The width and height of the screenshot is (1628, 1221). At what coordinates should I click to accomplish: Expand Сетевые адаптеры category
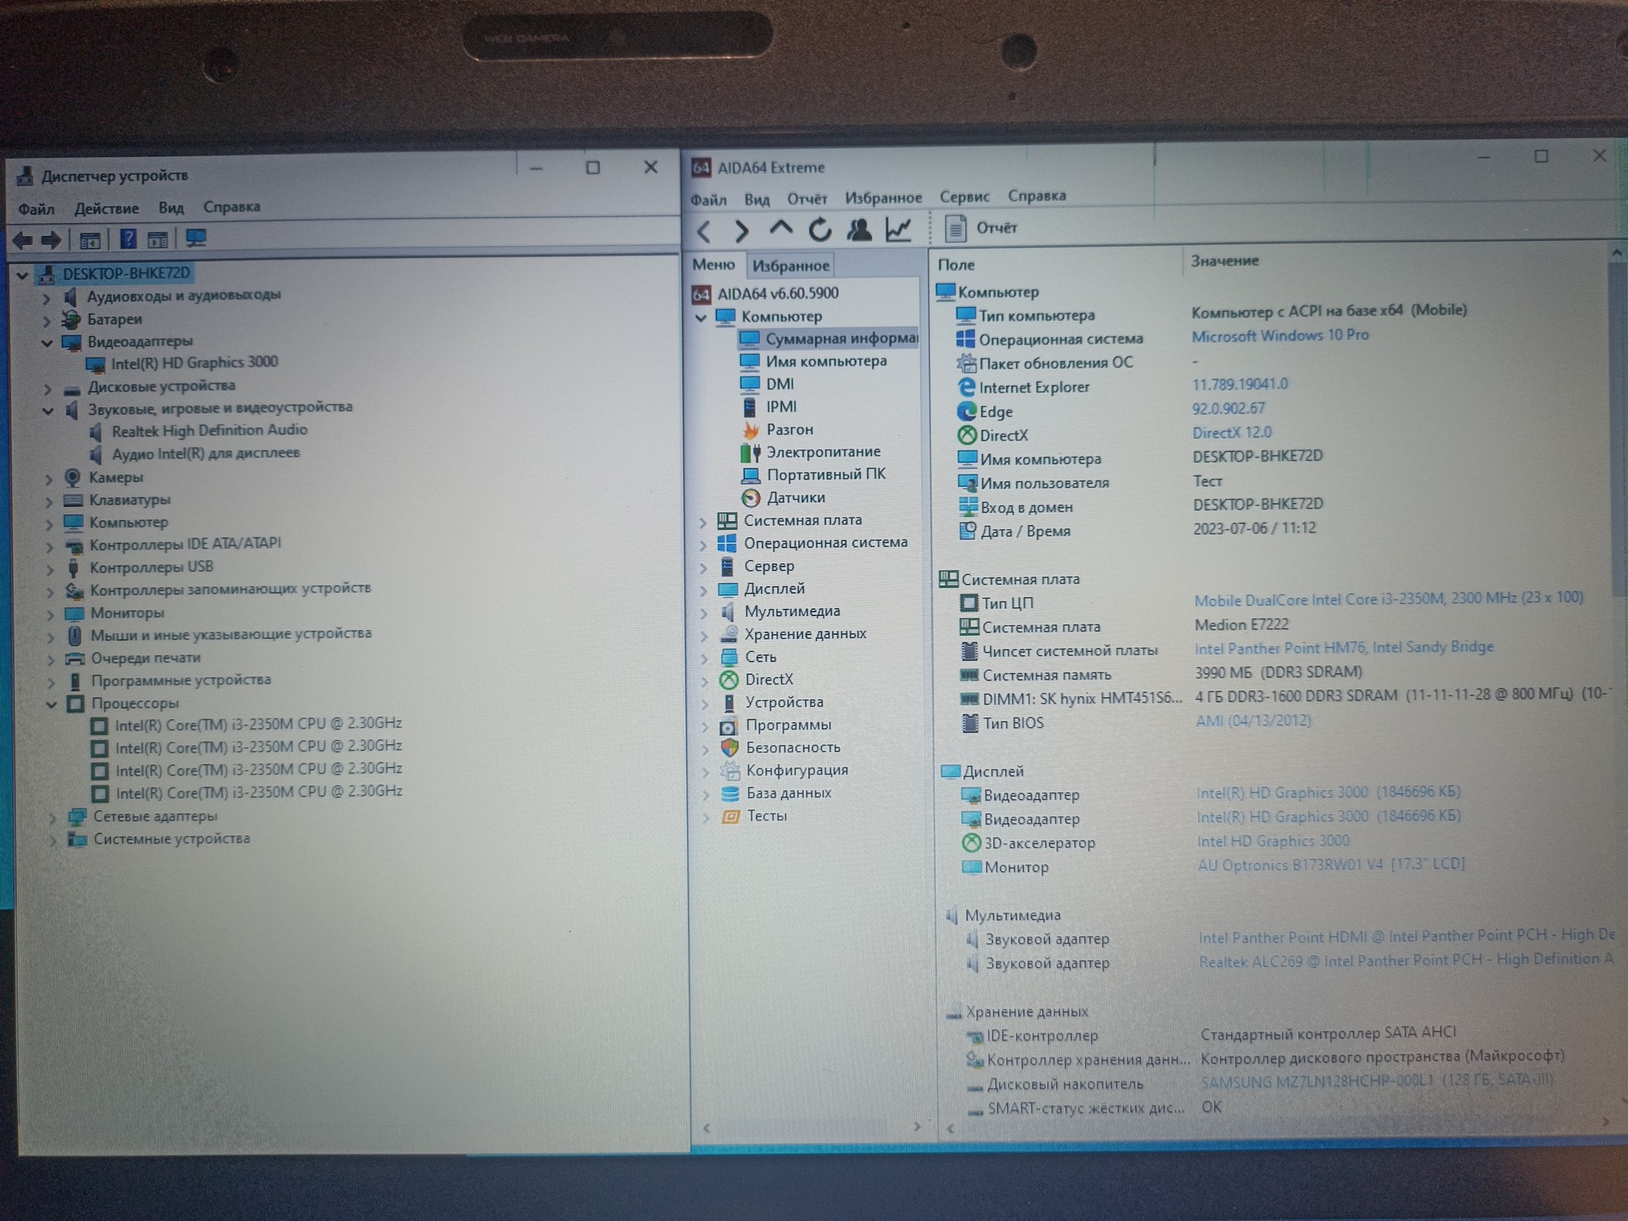53,817
